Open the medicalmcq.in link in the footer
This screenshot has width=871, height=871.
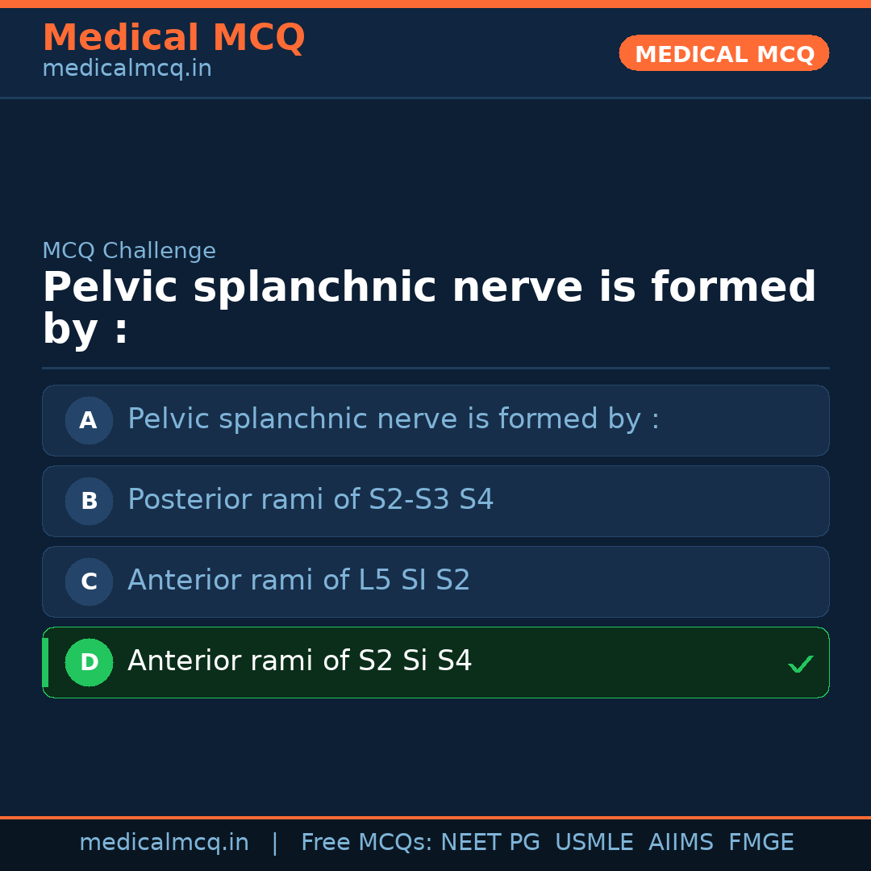click(164, 843)
